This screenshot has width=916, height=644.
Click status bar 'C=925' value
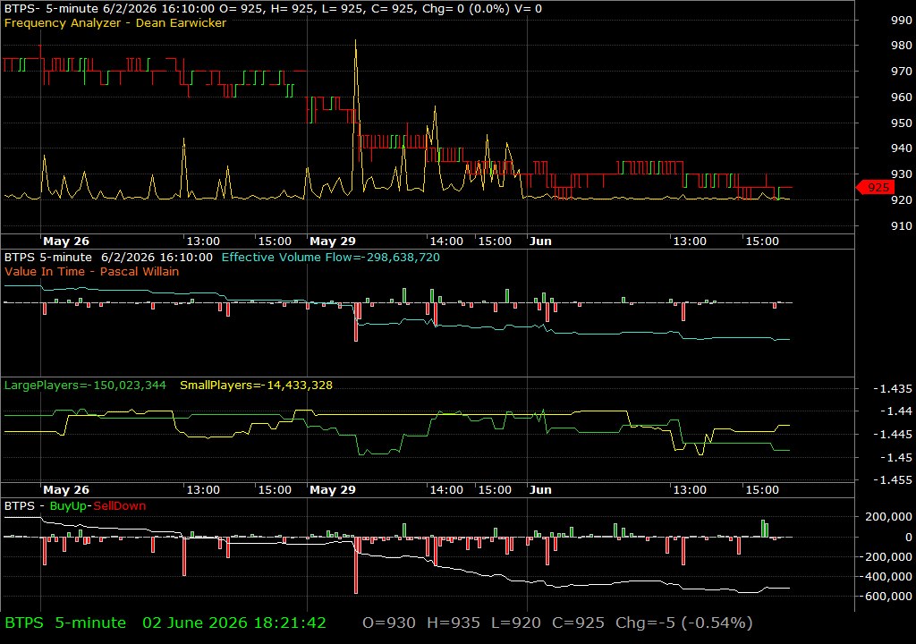tap(579, 623)
